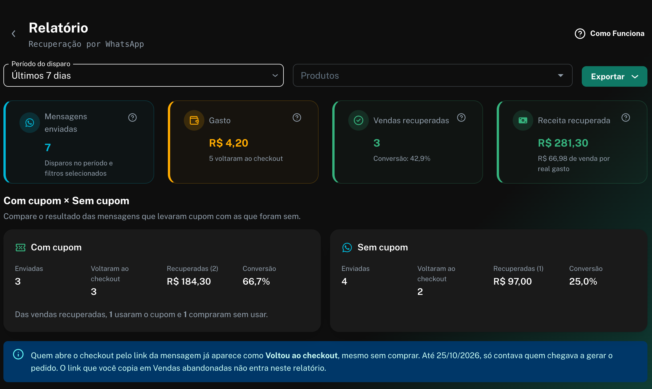Click the check circle icon for Vendas recuperadas
The height and width of the screenshot is (389, 652).
pos(359,120)
